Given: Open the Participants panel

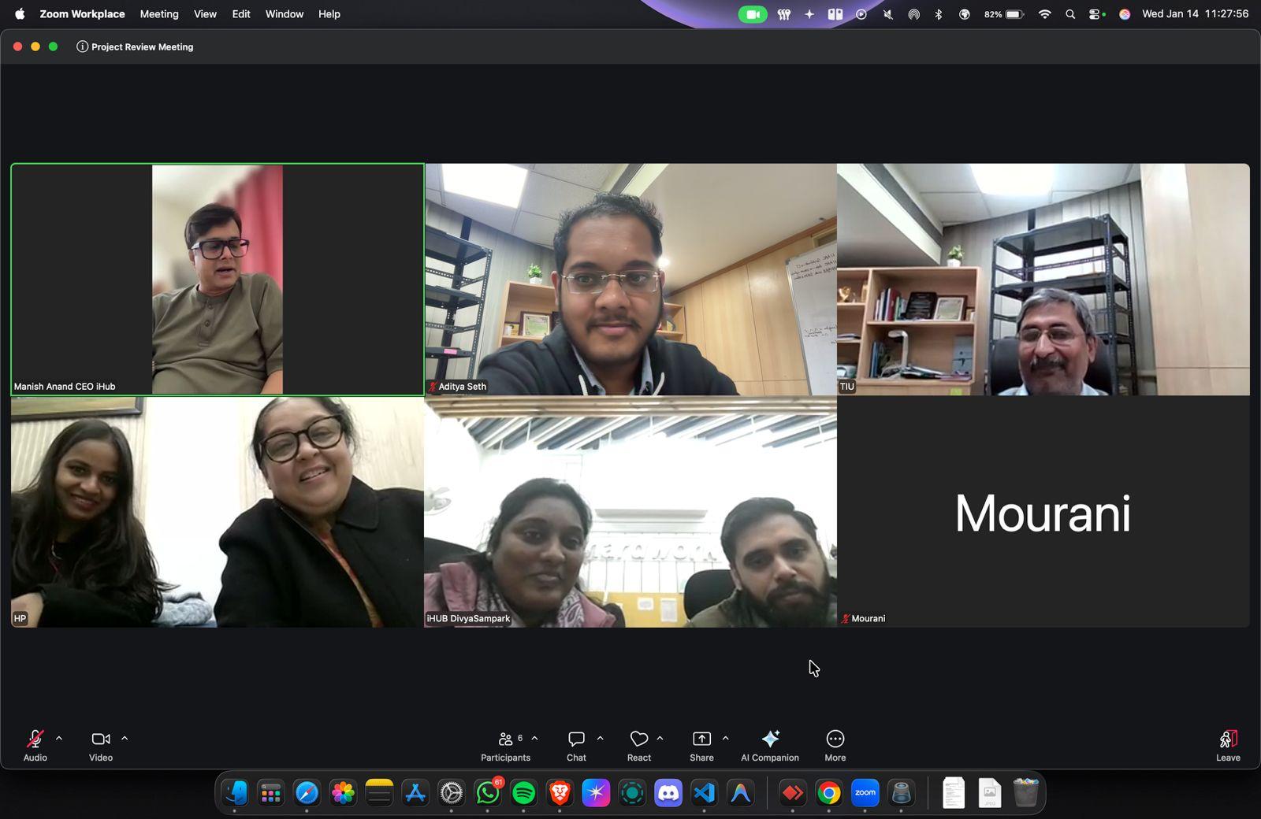Looking at the screenshot, I should click(505, 746).
